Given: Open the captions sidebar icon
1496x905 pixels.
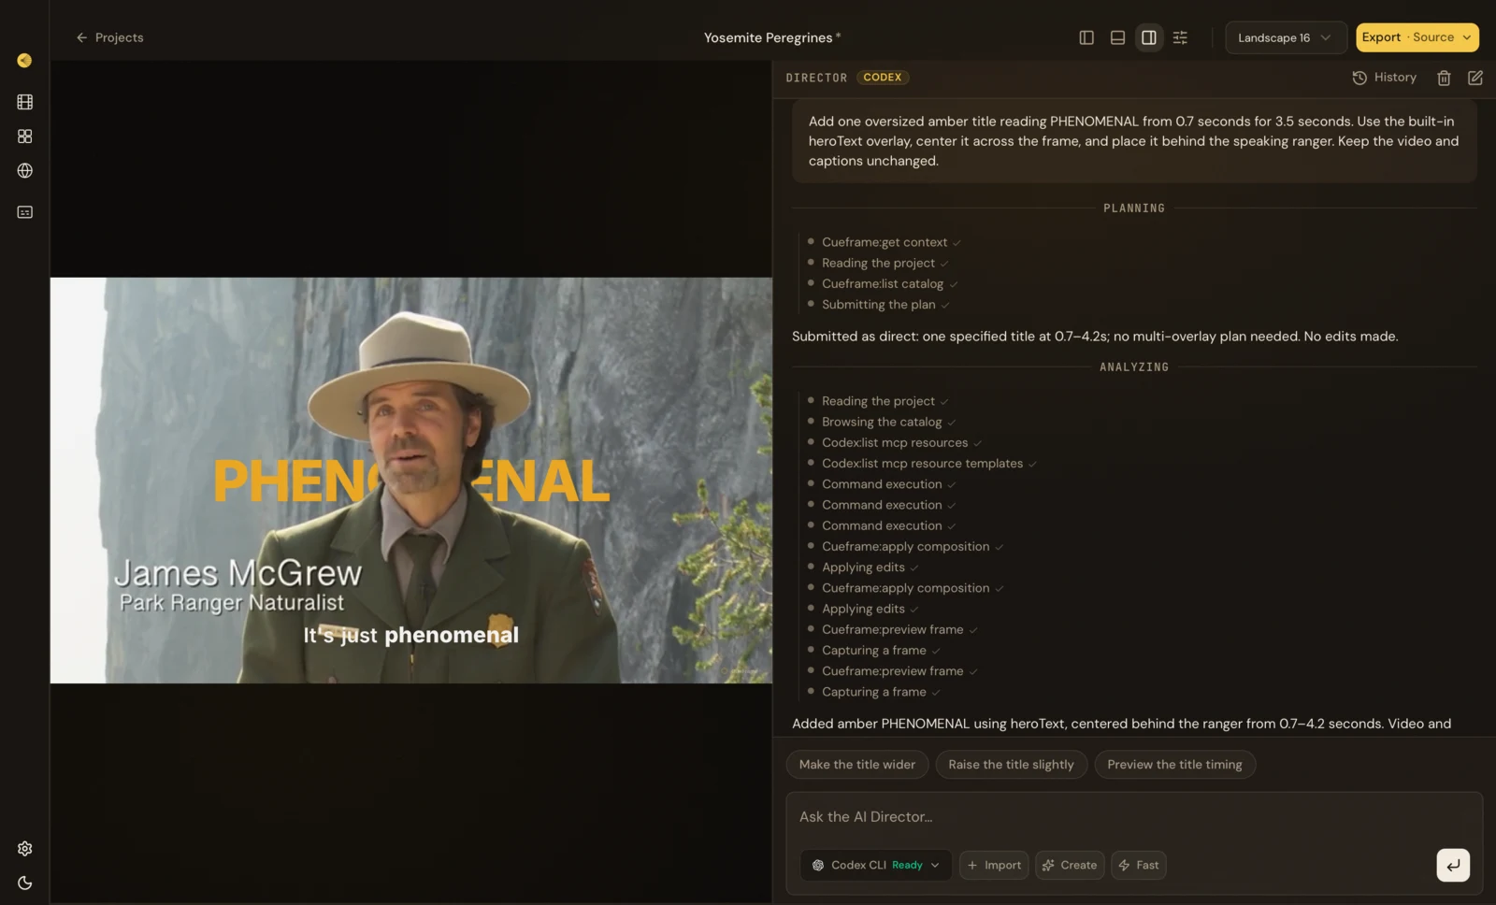Looking at the screenshot, I should pos(25,212).
